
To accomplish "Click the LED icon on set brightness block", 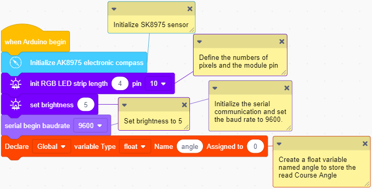I will (x=16, y=105).
